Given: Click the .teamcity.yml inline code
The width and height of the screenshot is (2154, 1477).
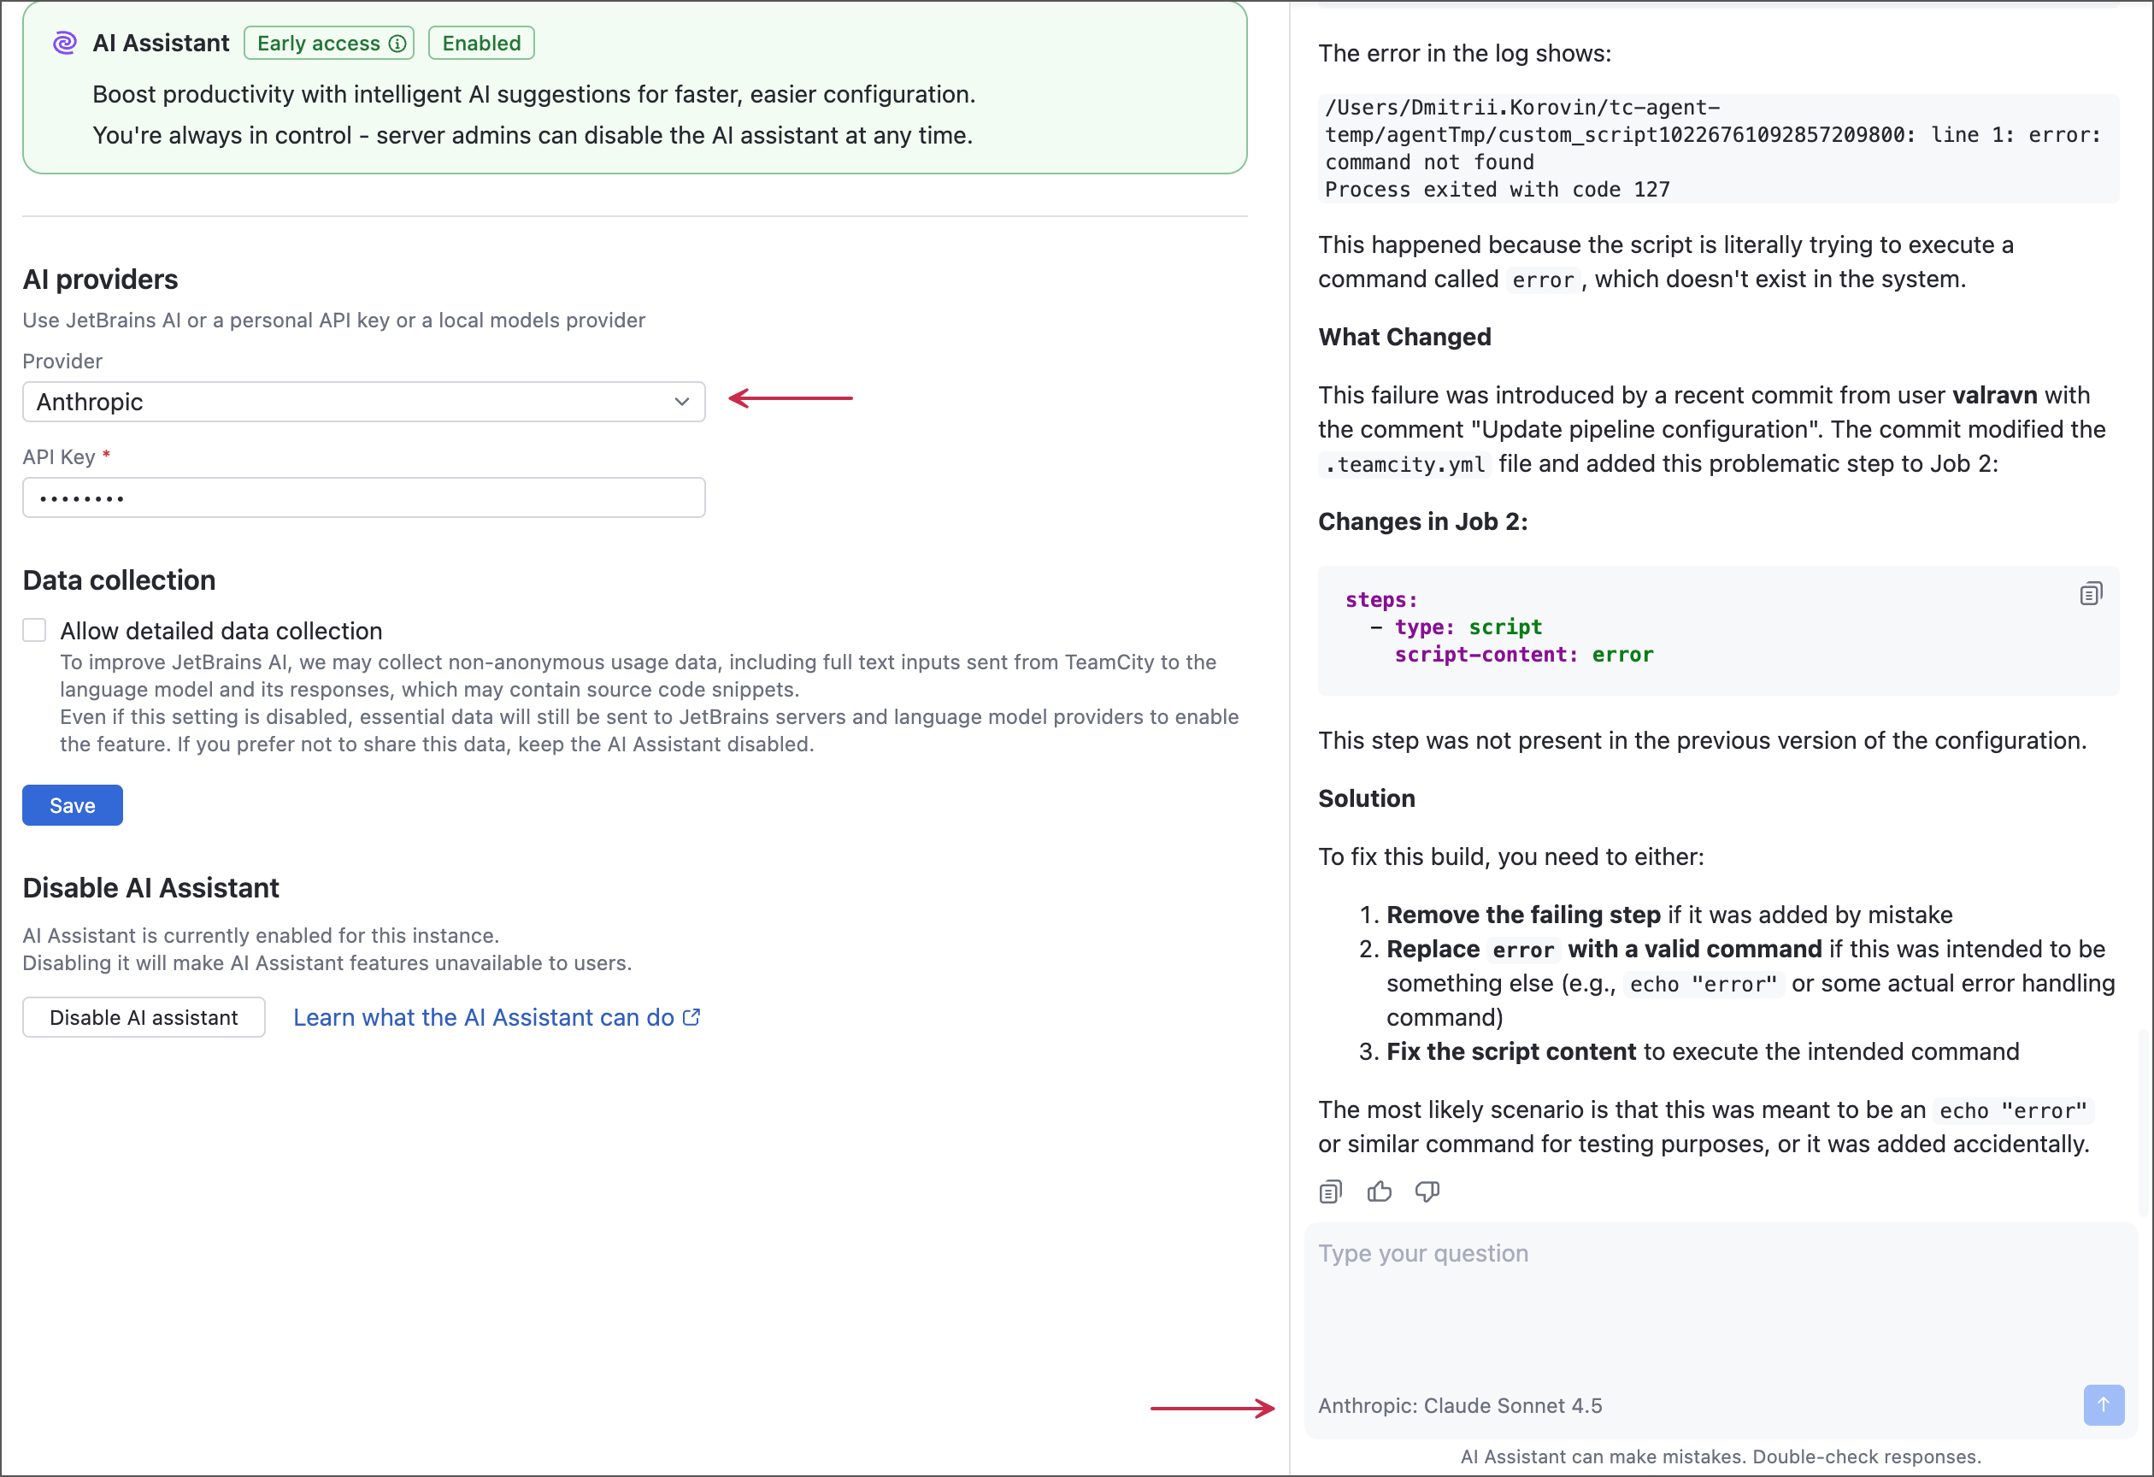Looking at the screenshot, I should click(x=1404, y=464).
